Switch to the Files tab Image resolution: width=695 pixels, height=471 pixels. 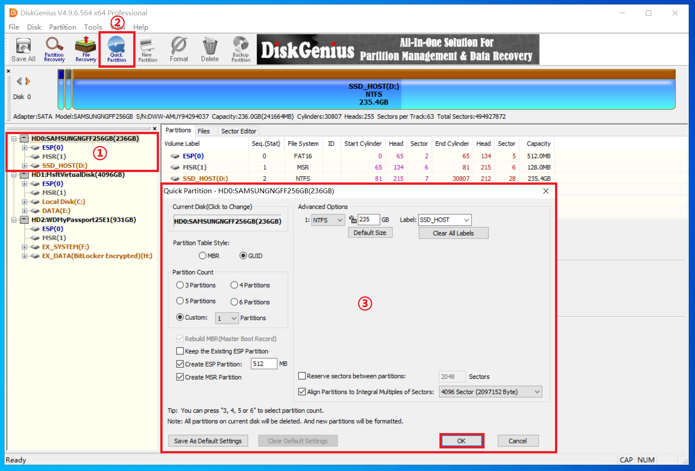(204, 131)
